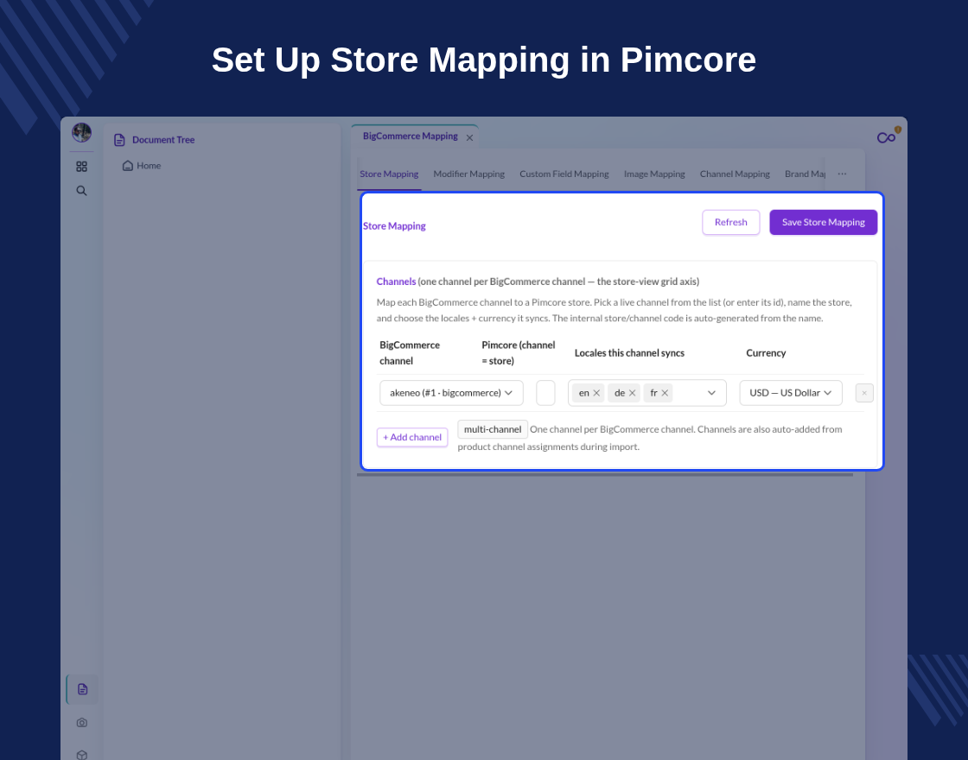Click the + Add channel button
Screen dimensions: 968x760
click(412, 437)
